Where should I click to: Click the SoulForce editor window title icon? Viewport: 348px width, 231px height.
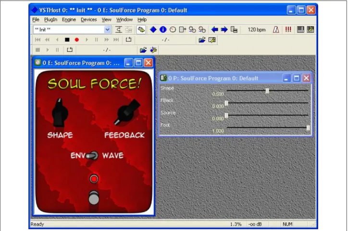[x=38, y=63]
